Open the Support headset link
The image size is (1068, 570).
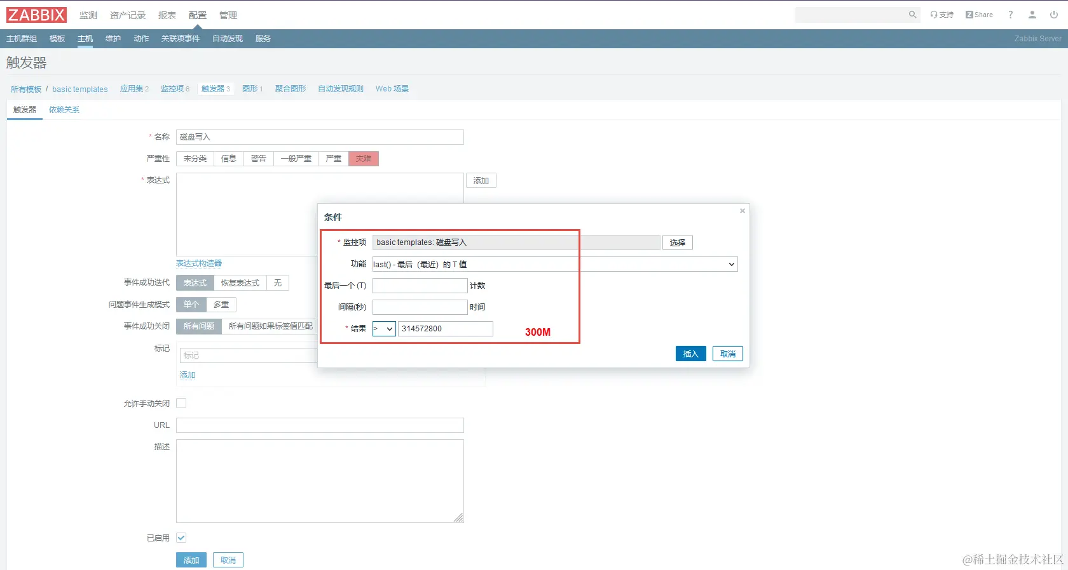[x=941, y=15]
